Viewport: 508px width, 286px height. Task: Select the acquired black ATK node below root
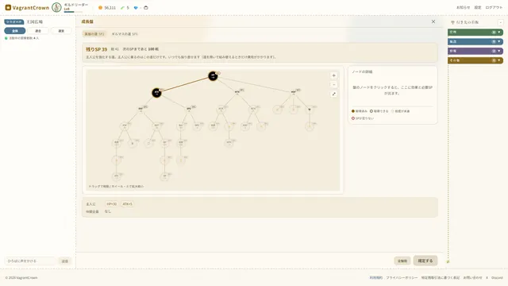pyautogui.click(x=156, y=93)
